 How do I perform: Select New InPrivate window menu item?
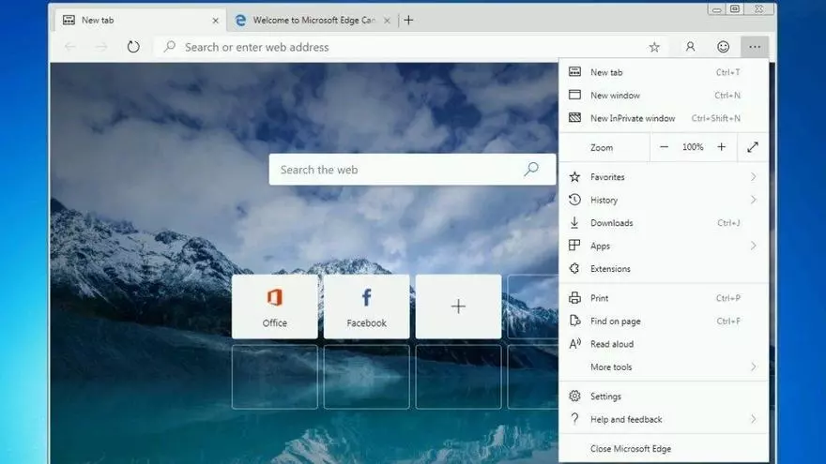point(633,118)
